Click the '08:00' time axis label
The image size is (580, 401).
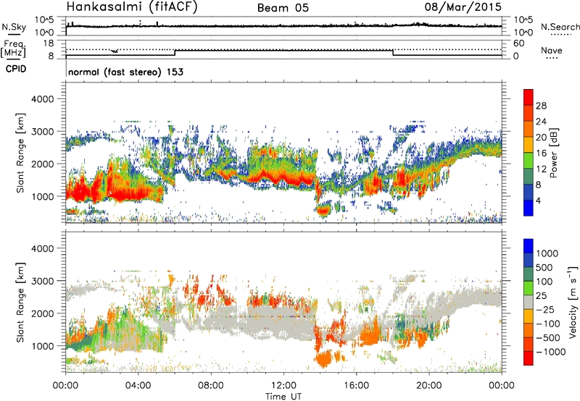click(210, 386)
